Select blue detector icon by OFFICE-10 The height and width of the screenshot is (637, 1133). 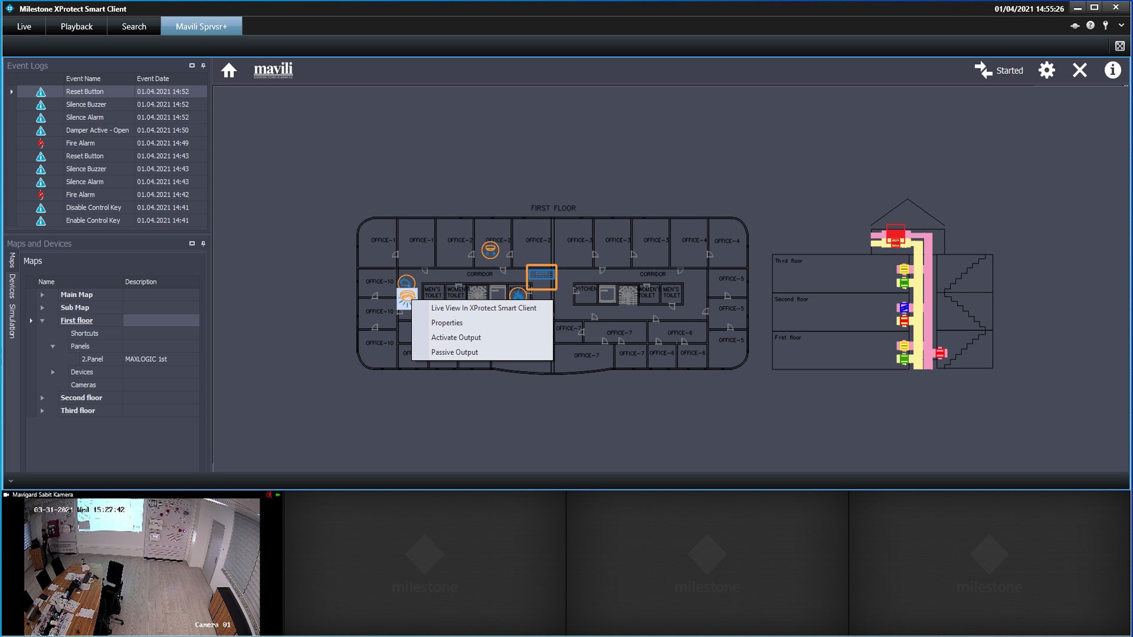click(407, 283)
